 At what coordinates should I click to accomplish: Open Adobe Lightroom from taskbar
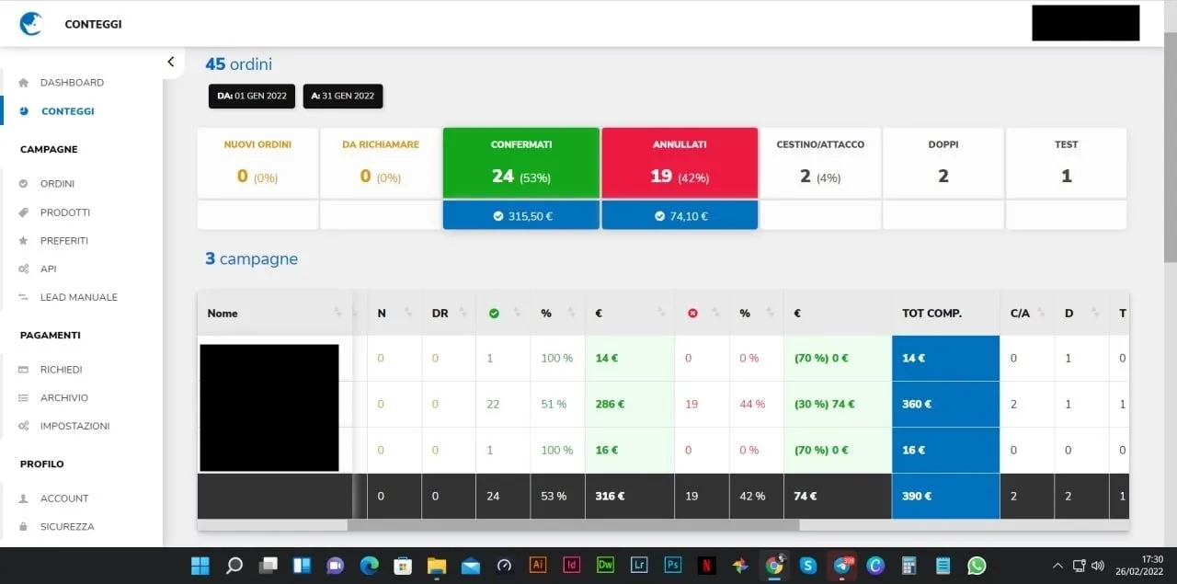(x=639, y=566)
